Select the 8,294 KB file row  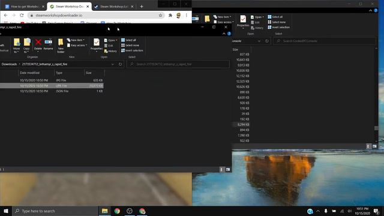tap(241, 125)
